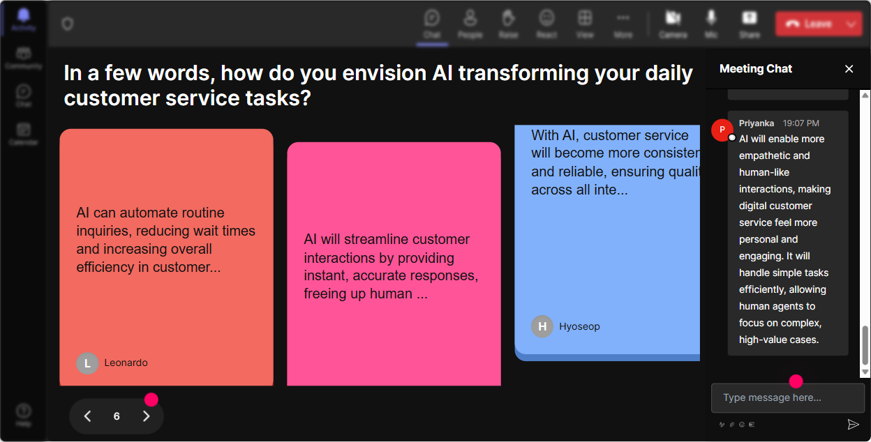The image size is (871, 442).
Task: Toggle the meeting Chat panel from the toolbar
Action: click(432, 24)
